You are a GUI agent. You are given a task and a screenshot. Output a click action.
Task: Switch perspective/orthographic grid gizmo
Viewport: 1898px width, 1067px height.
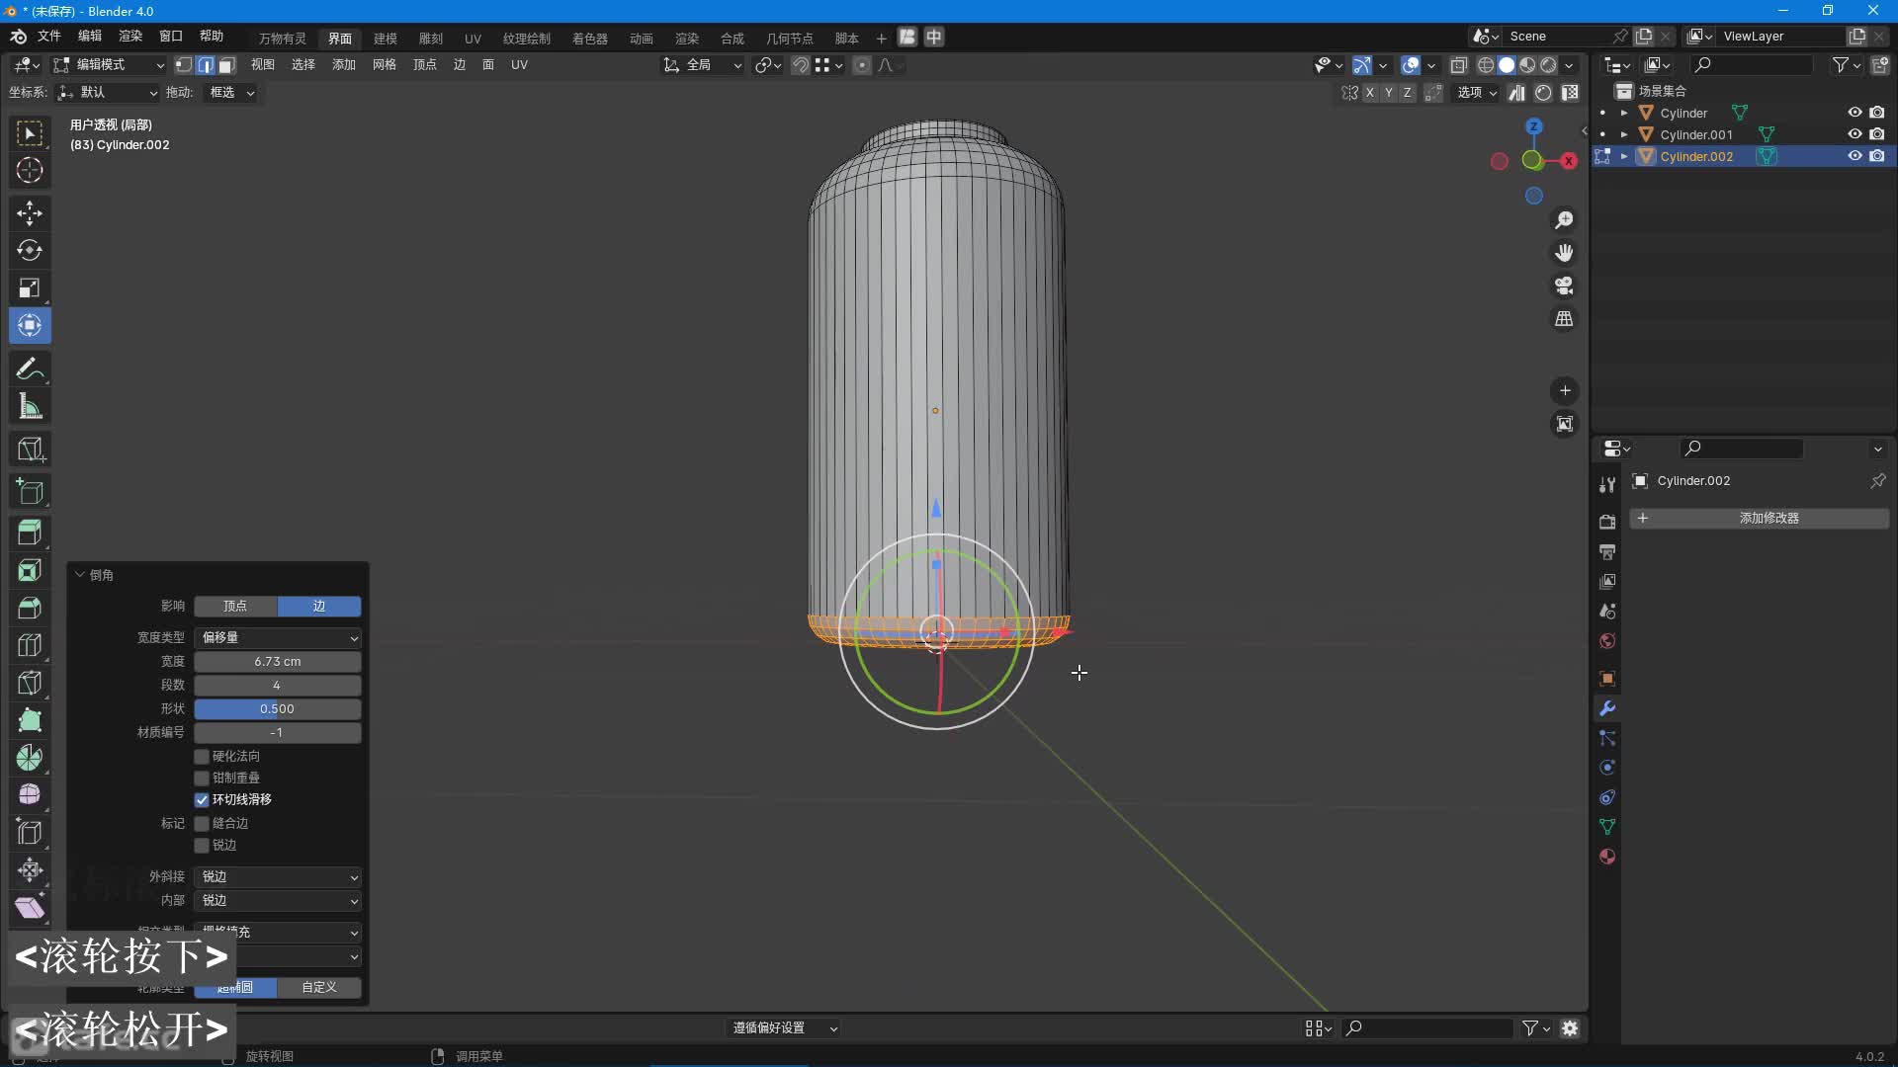pos(1564,319)
